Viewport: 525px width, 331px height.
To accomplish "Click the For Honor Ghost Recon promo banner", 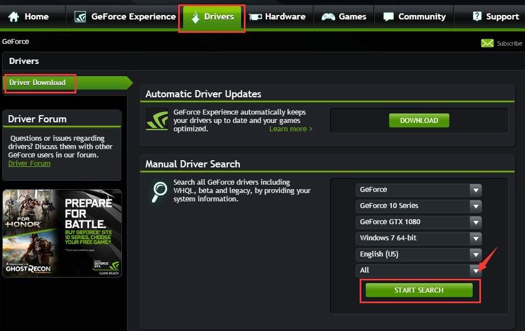I will (62, 233).
